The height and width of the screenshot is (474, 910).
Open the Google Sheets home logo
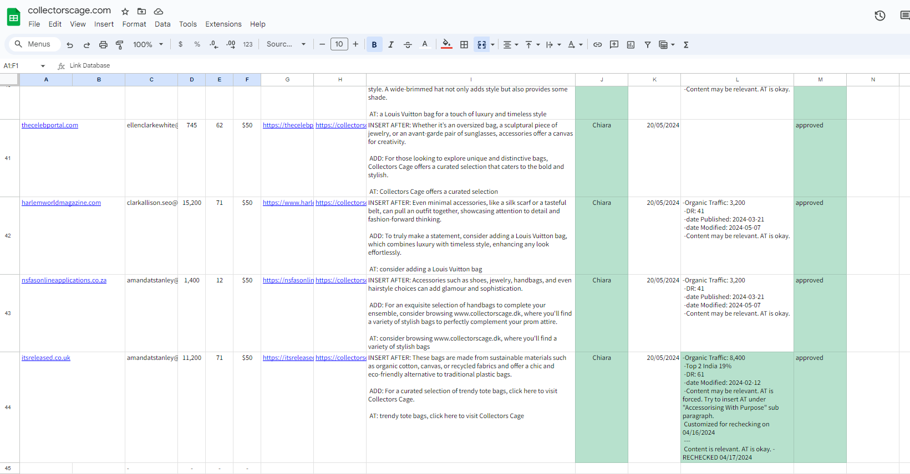13,17
